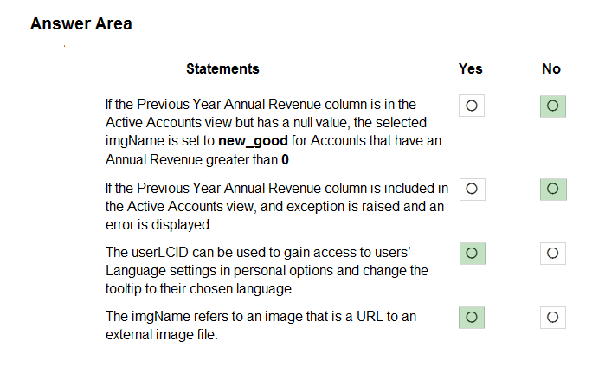Click the statement about an error being displayed
Image resolution: width=605 pixels, height=367 pixels.
(277, 206)
